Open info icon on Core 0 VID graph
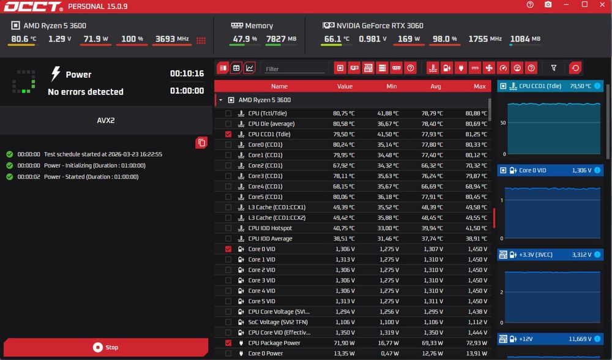612x360 pixels. click(x=597, y=170)
